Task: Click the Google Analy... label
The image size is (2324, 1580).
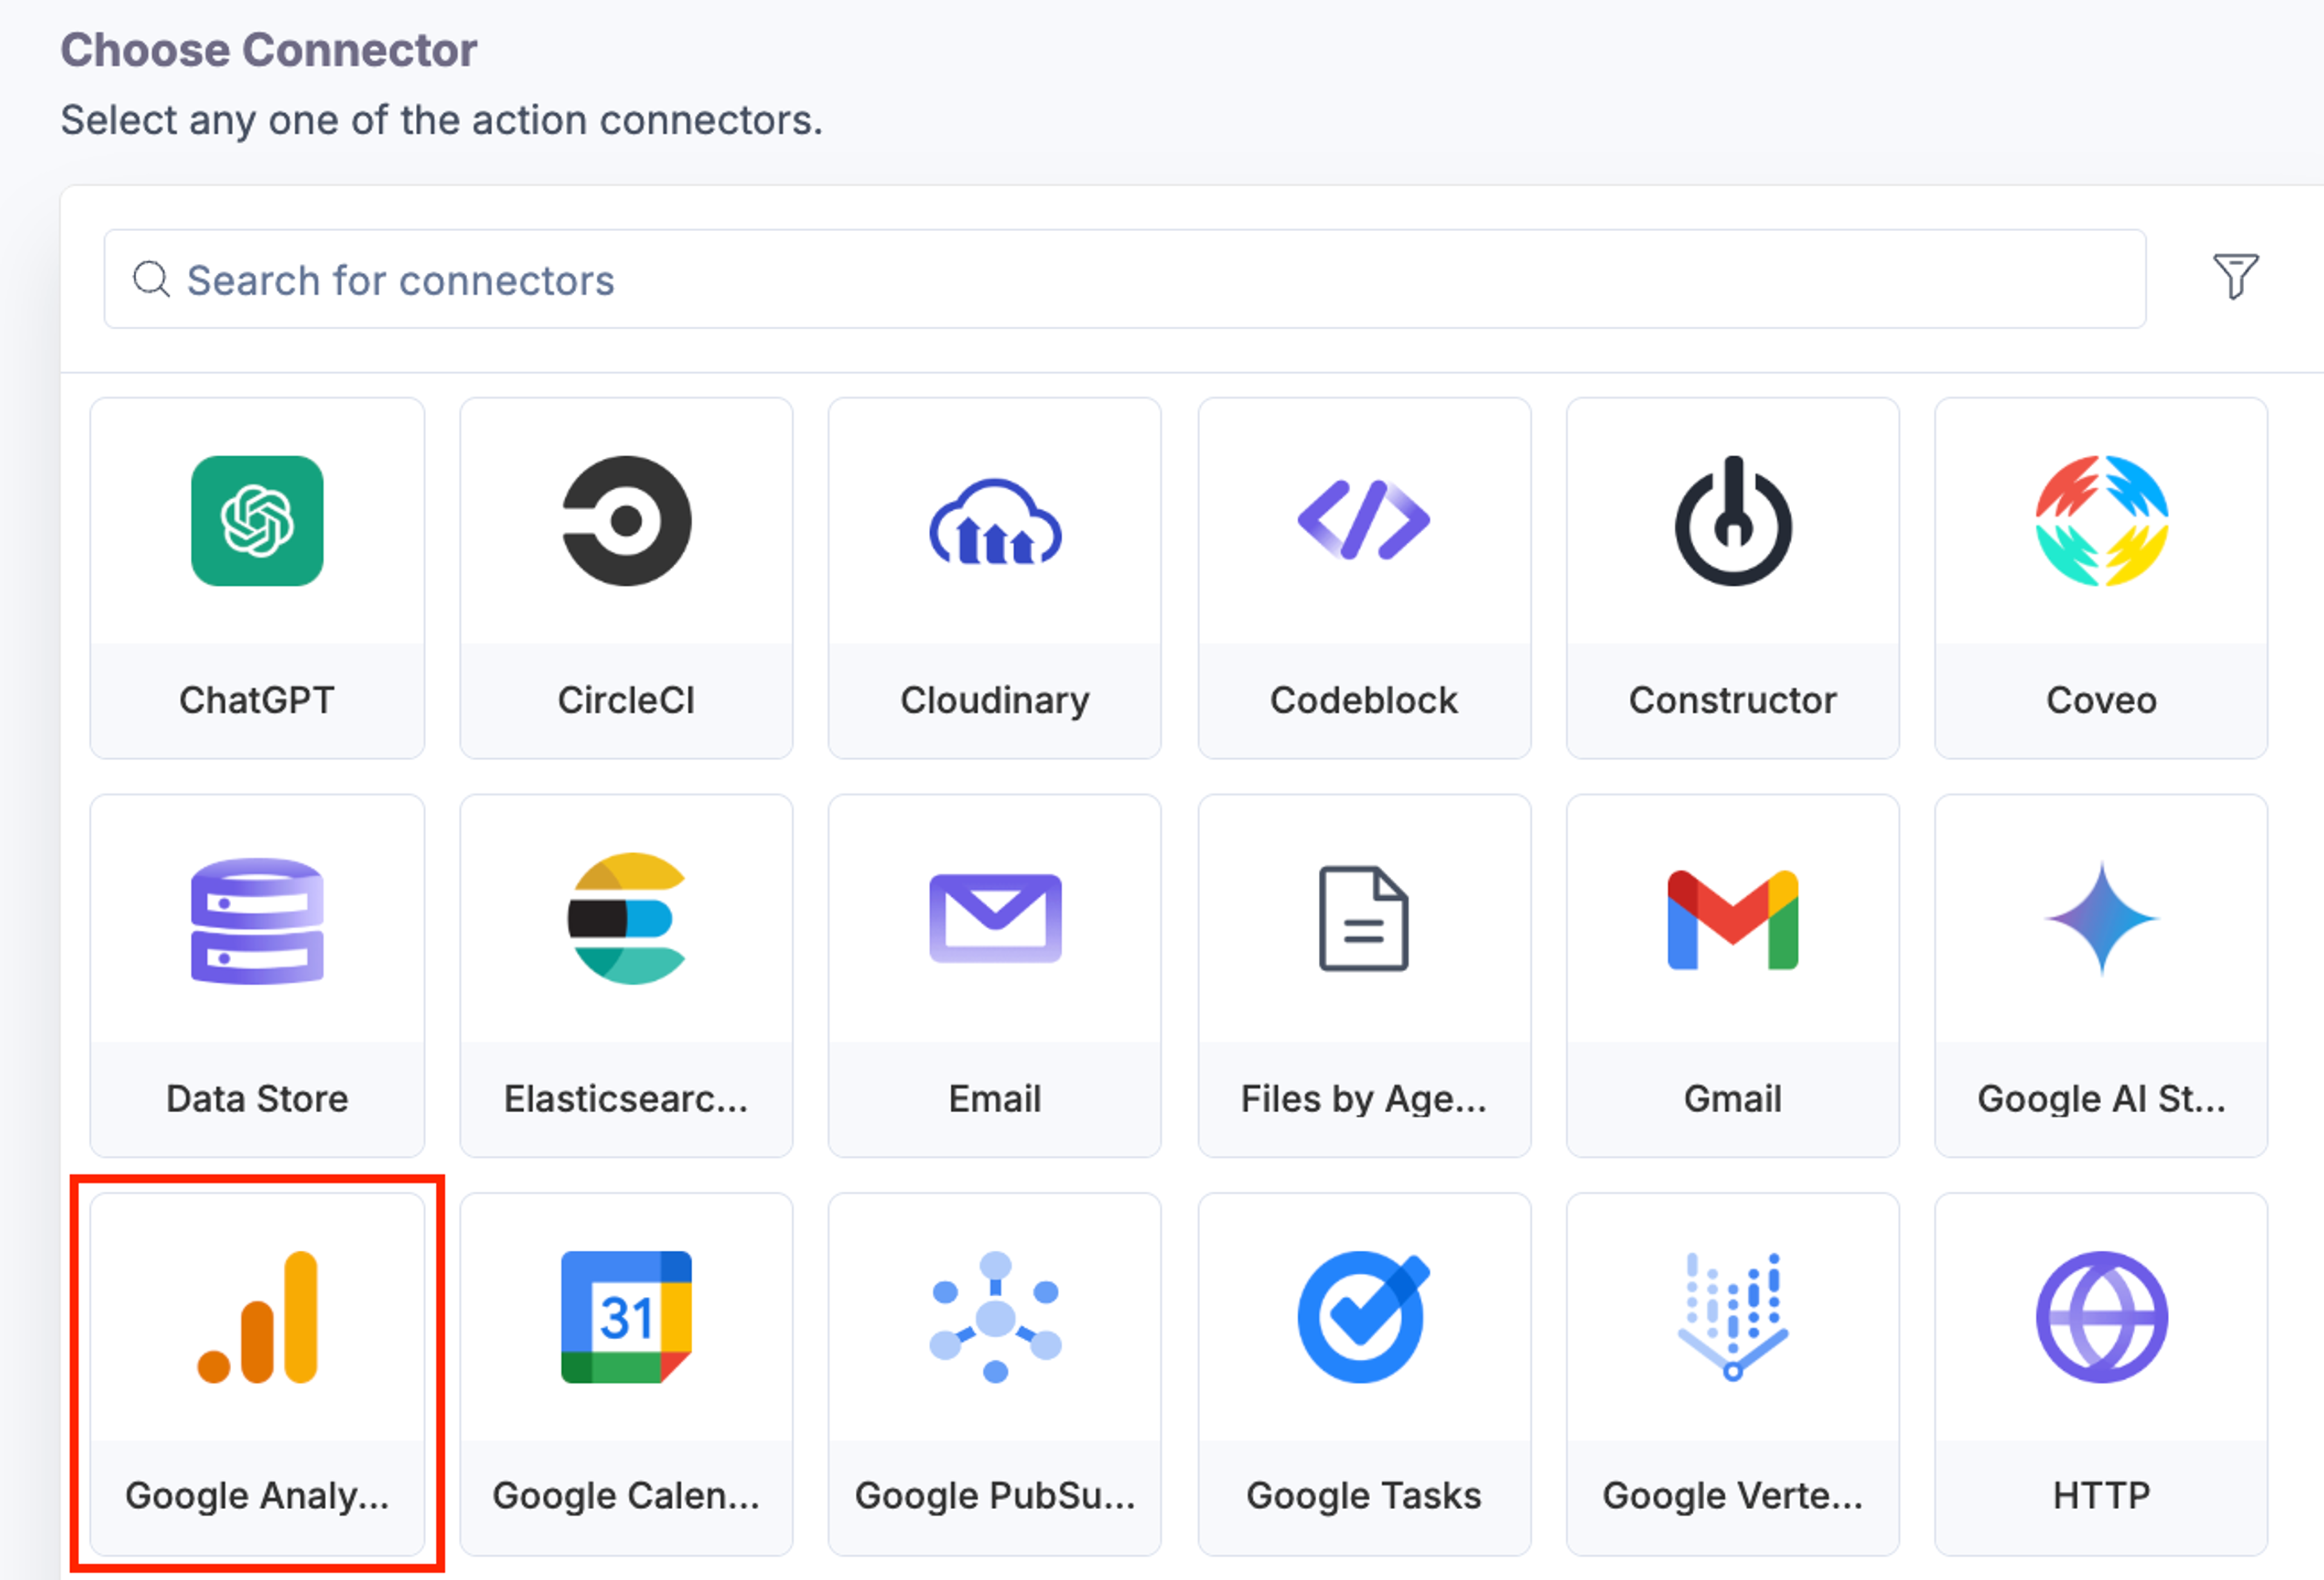Action: coord(257,1496)
